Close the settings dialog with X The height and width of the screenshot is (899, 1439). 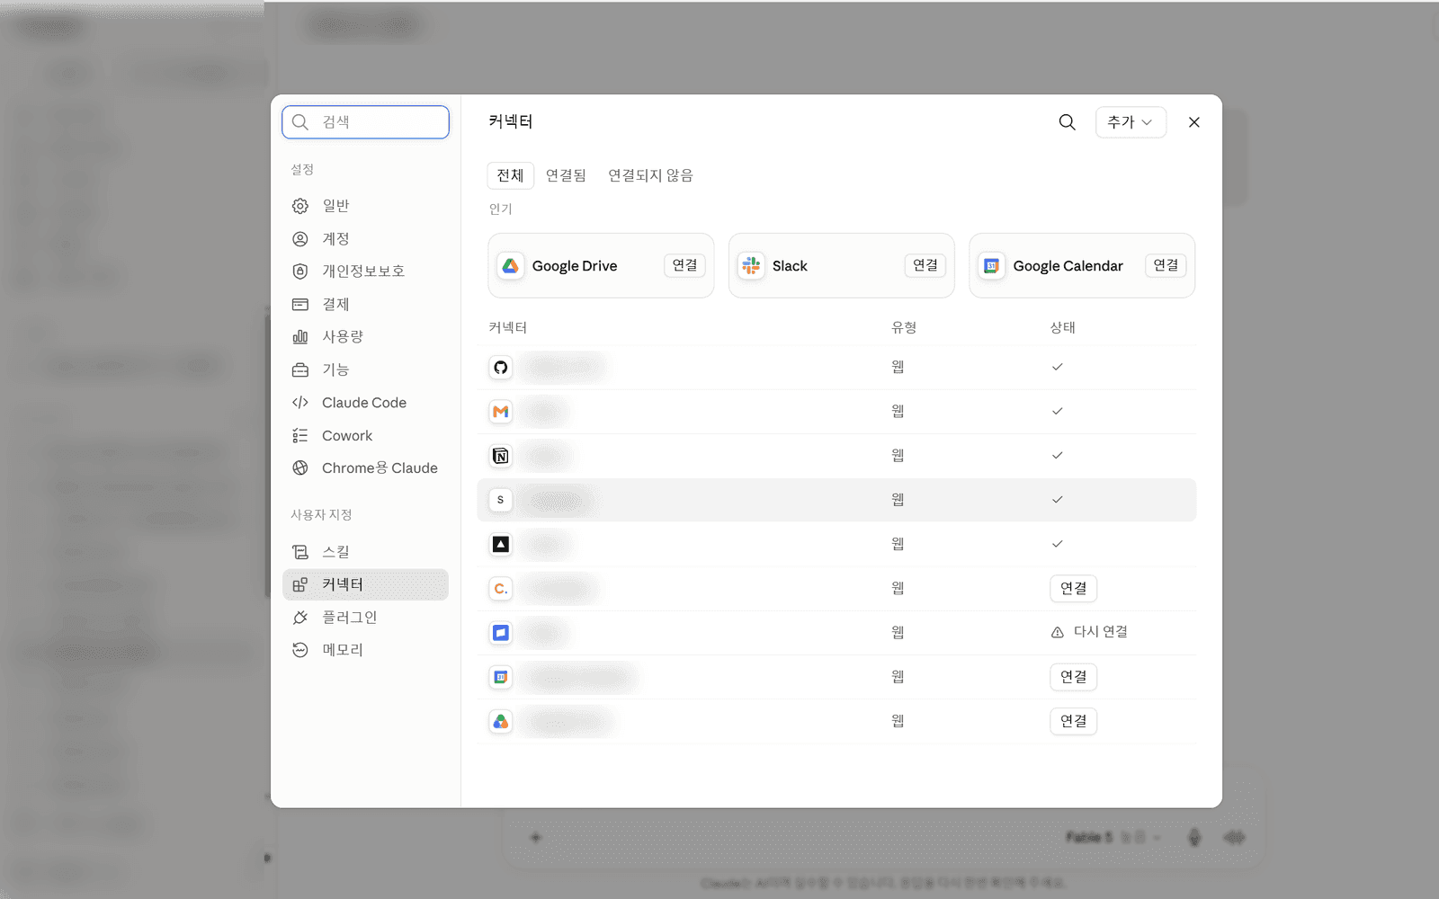[x=1194, y=122]
